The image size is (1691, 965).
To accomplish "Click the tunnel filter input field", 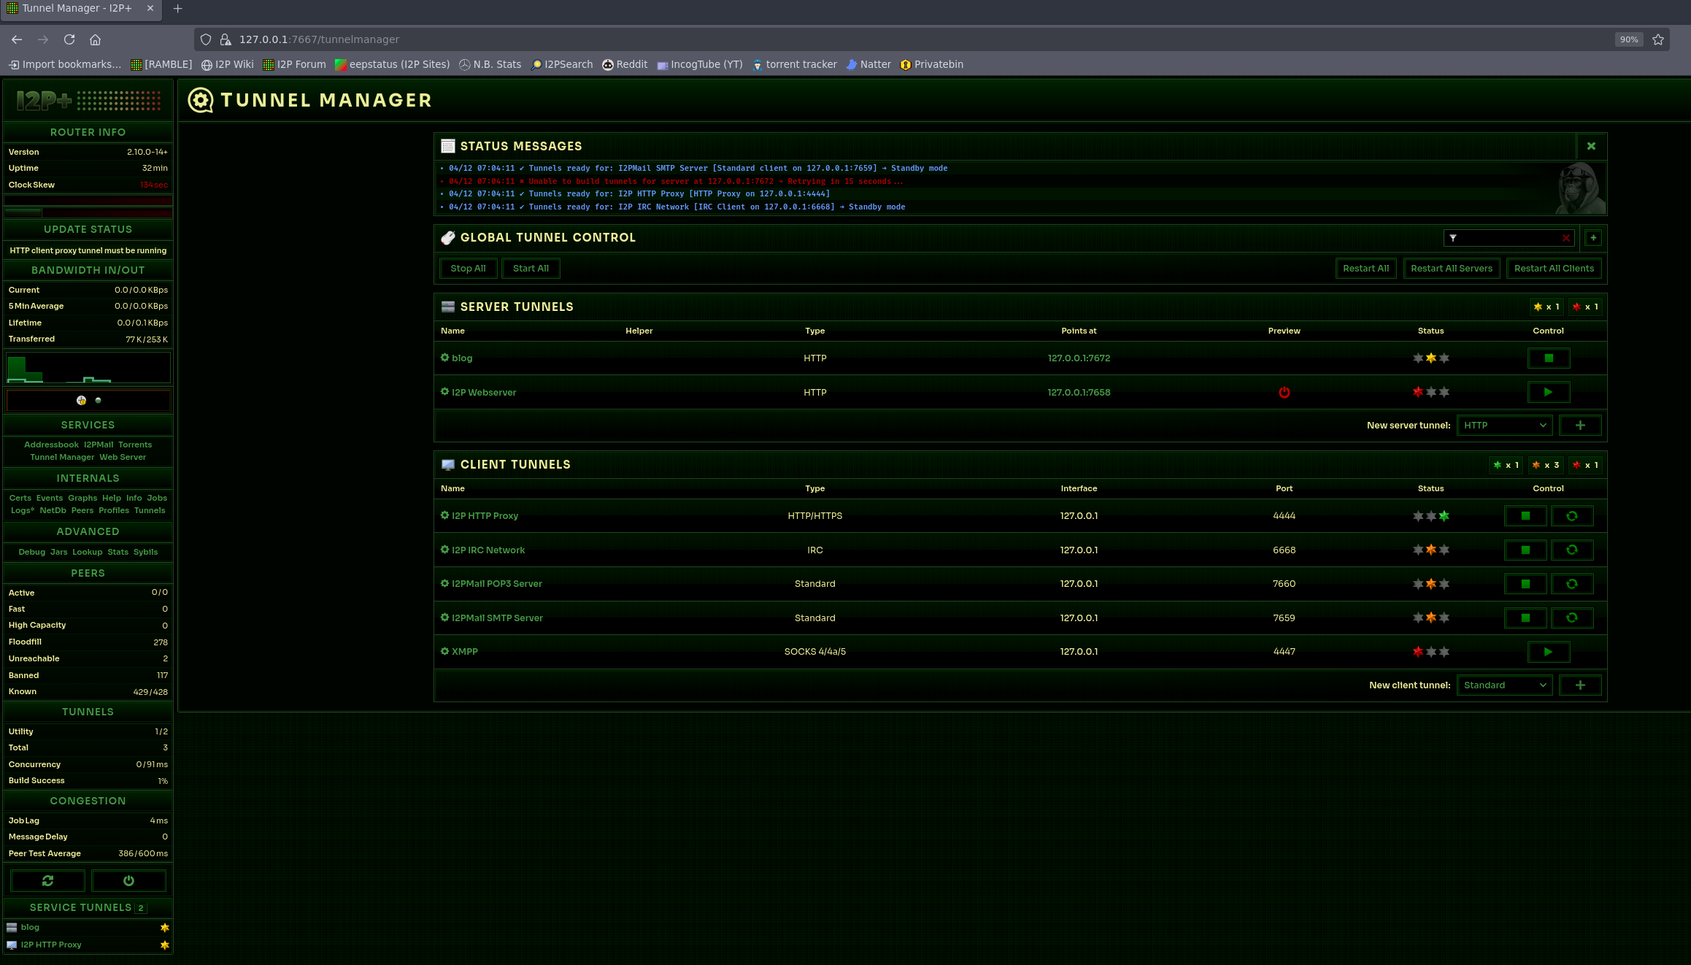I will 1507,238.
